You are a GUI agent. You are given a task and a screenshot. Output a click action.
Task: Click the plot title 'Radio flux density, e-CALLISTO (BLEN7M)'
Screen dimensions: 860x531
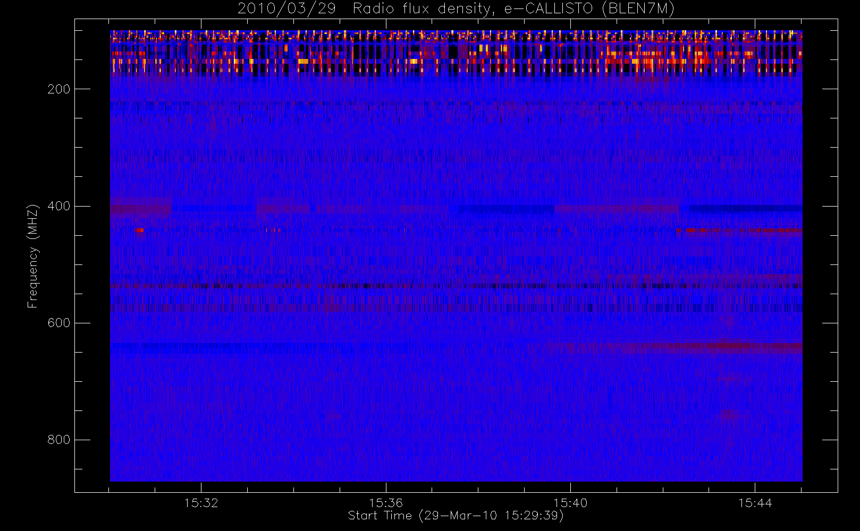pyautogui.click(x=513, y=9)
